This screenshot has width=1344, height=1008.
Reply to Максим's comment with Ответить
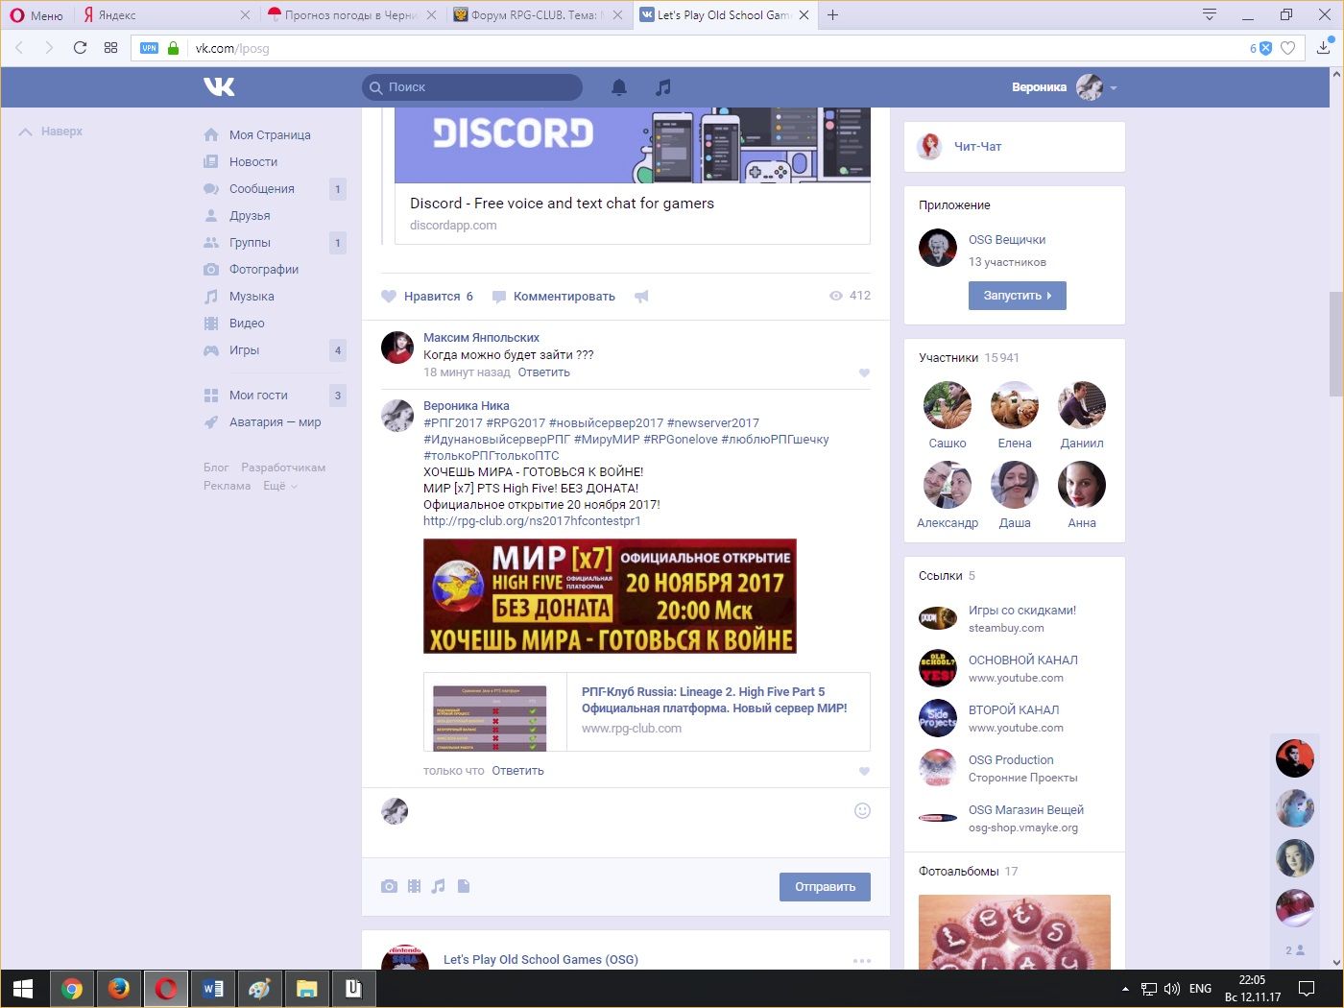[544, 372]
